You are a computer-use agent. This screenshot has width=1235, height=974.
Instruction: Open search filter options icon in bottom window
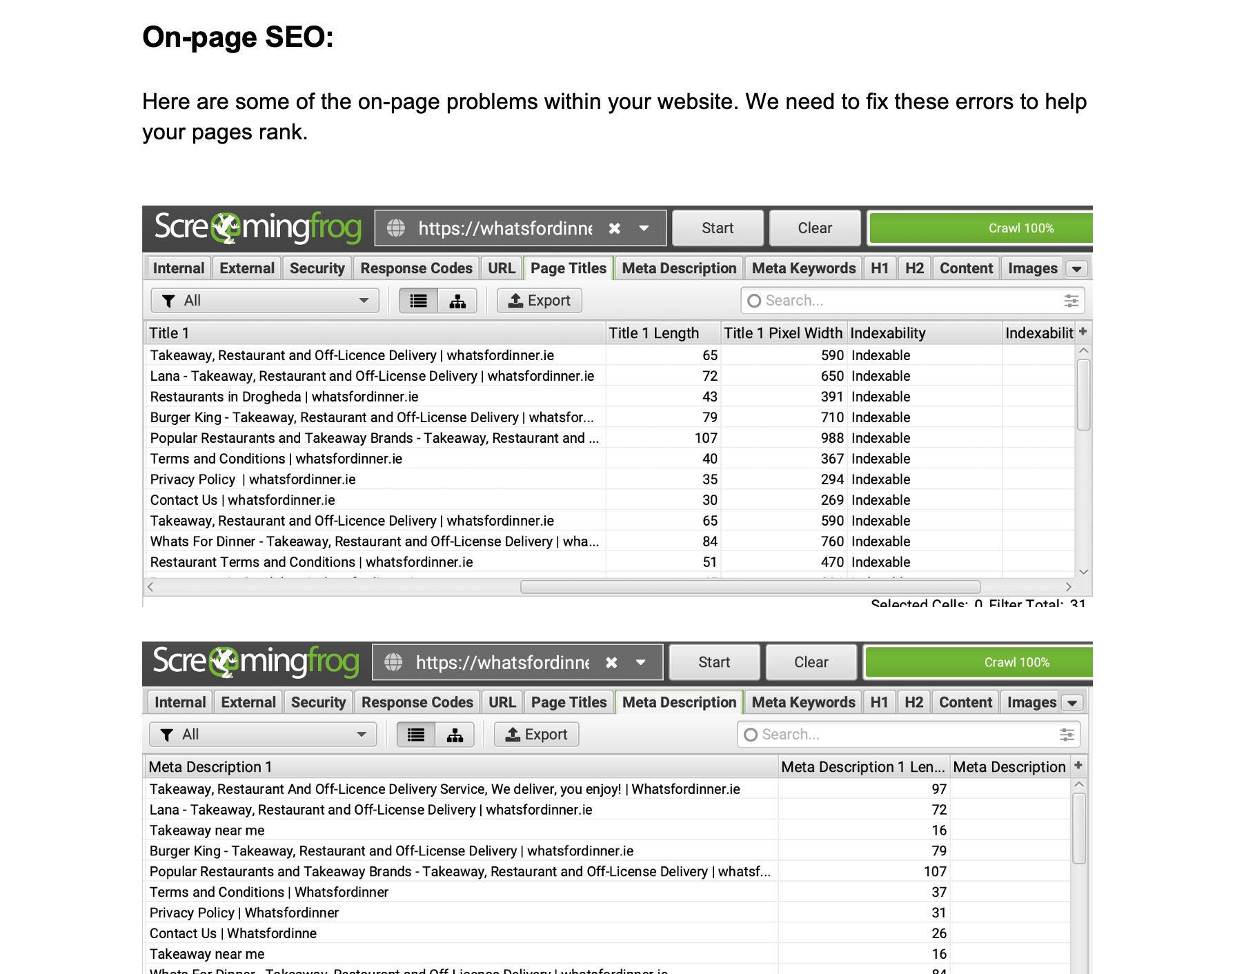(1067, 735)
